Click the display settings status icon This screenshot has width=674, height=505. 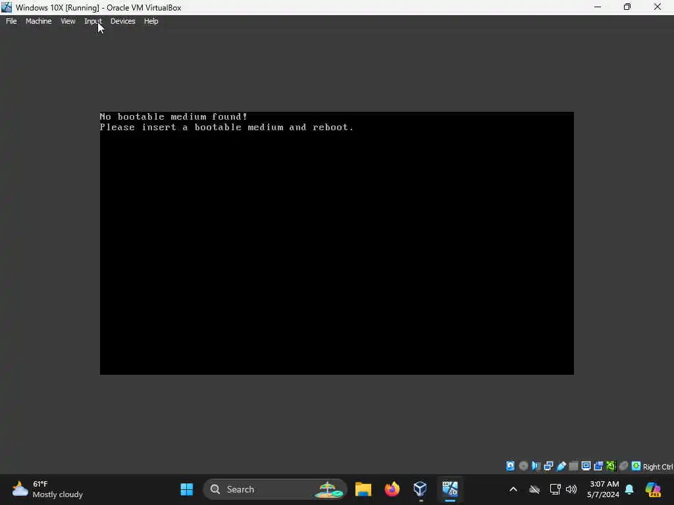pos(586,466)
